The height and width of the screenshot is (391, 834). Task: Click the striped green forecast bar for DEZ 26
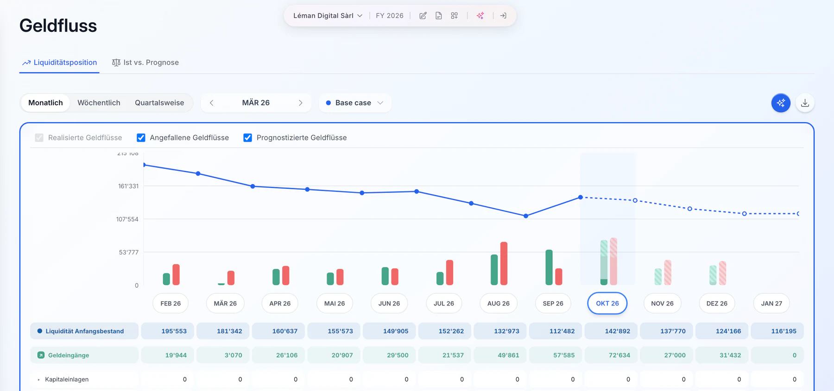click(x=713, y=275)
